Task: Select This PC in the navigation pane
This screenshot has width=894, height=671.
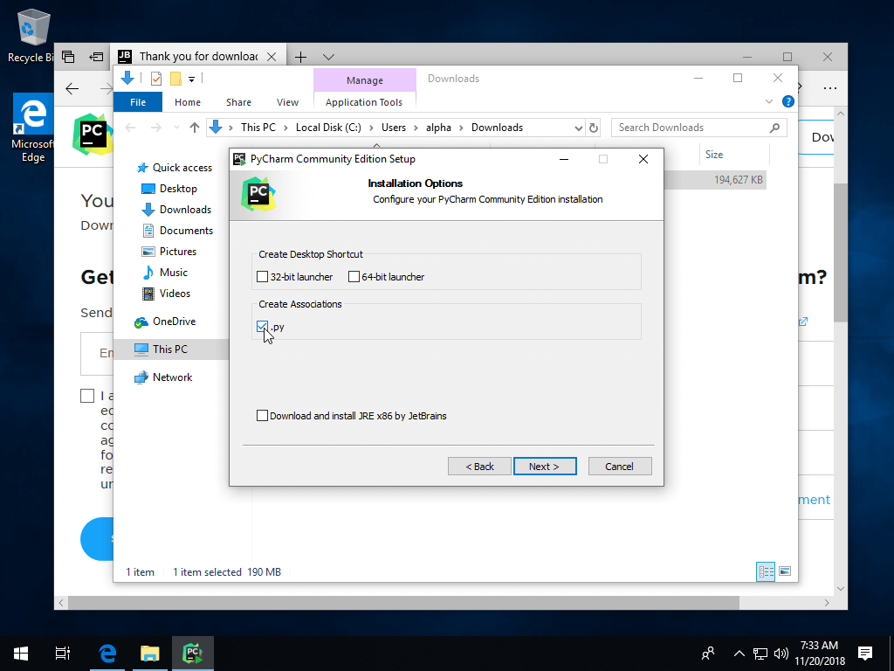Action: click(x=169, y=349)
